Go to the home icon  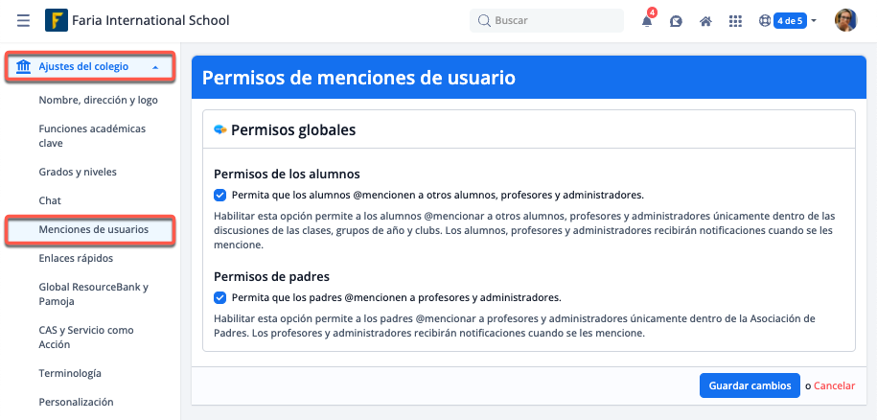pos(705,21)
